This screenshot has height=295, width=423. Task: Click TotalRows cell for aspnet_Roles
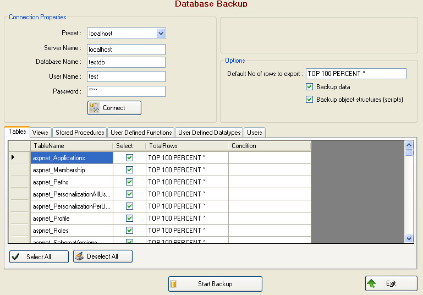(187, 230)
